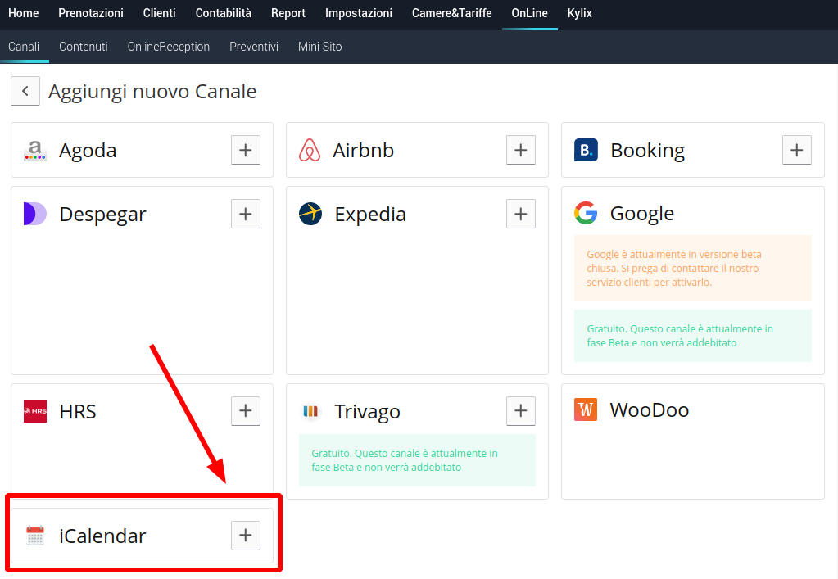Click the HRS logo icon
Image resolution: width=838 pixels, height=579 pixels.
(x=35, y=411)
